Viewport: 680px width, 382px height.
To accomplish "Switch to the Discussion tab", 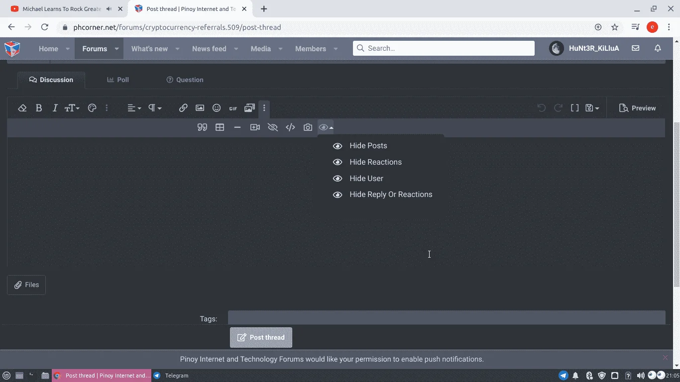I will (51, 80).
